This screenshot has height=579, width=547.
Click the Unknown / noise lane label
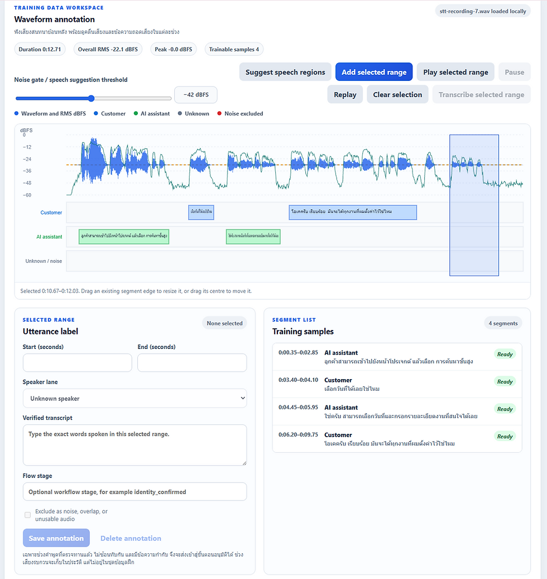(44, 261)
